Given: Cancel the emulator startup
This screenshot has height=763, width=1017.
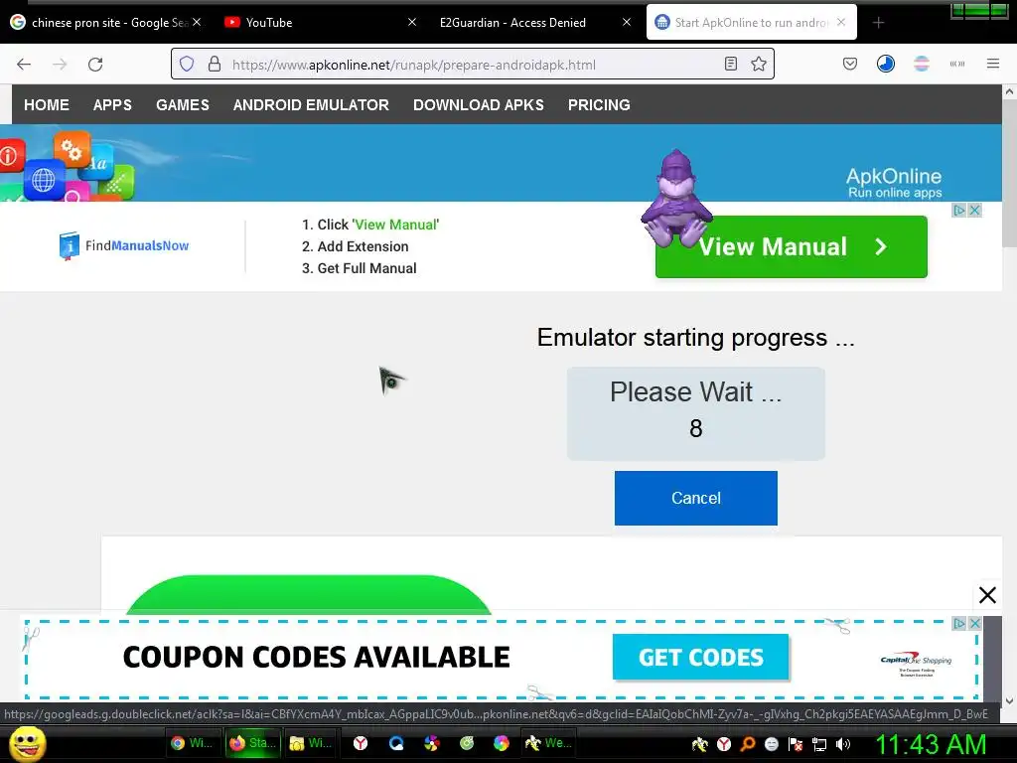Looking at the screenshot, I should tap(696, 498).
